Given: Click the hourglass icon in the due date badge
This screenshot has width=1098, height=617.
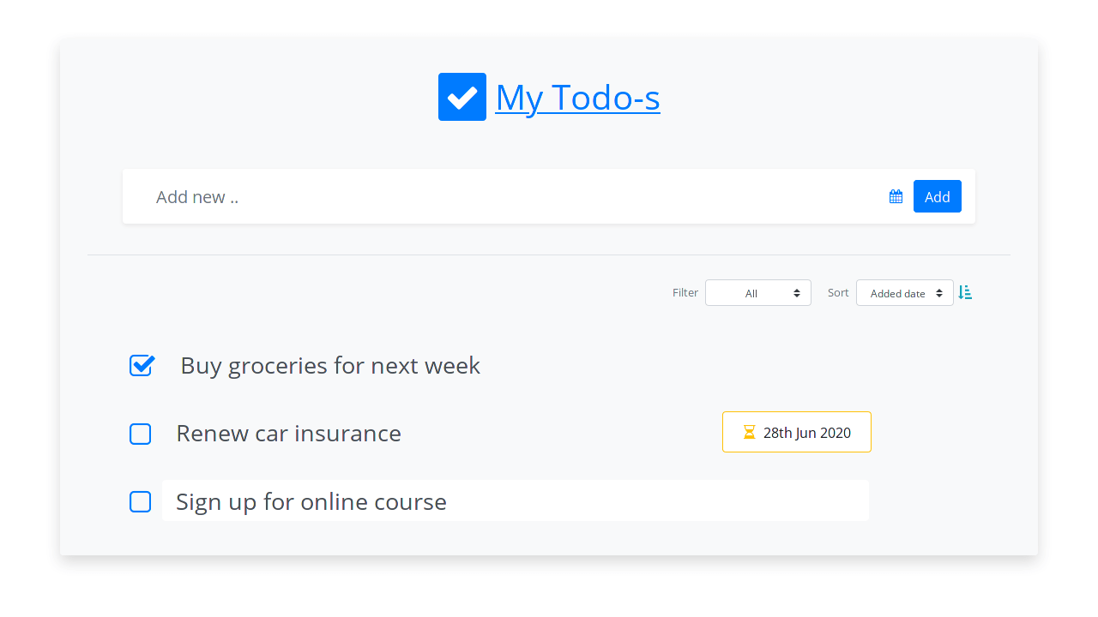Looking at the screenshot, I should (x=749, y=433).
